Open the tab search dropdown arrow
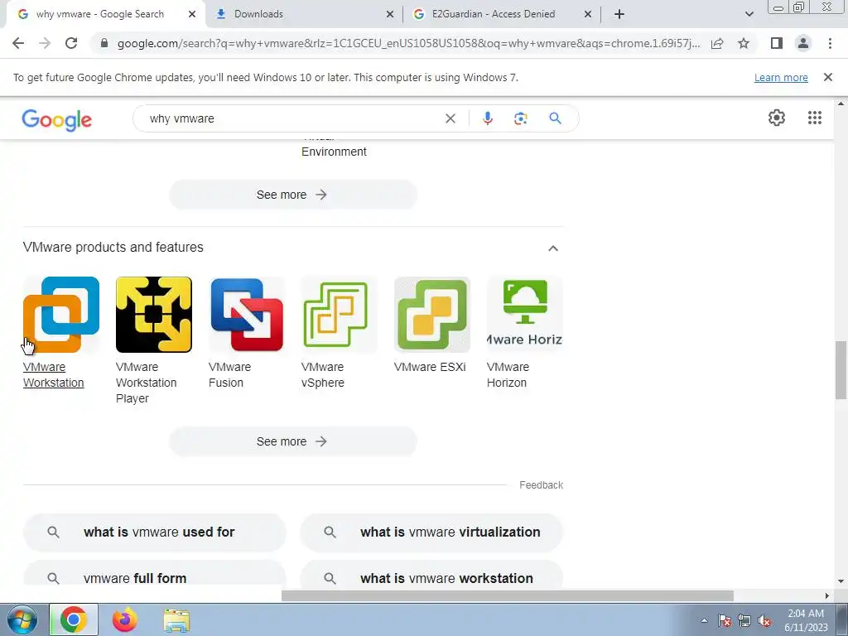848x636 pixels. click(749, 15)
